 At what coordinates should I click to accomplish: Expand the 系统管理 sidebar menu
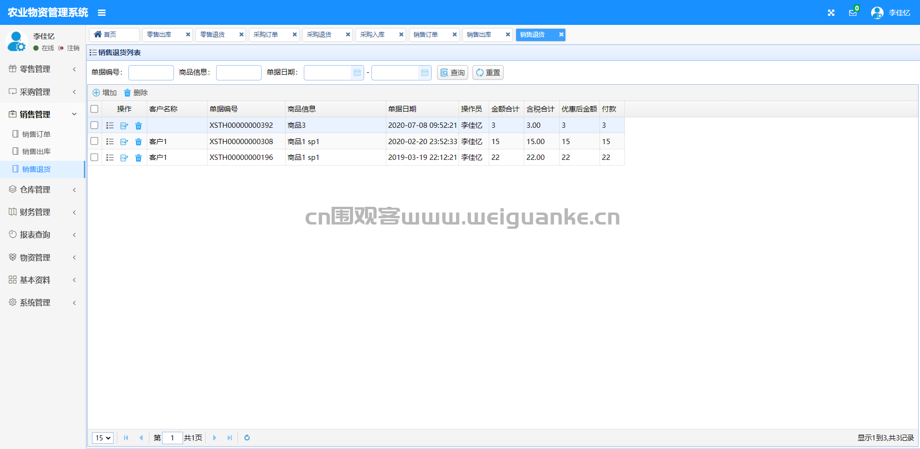[43, 303]
